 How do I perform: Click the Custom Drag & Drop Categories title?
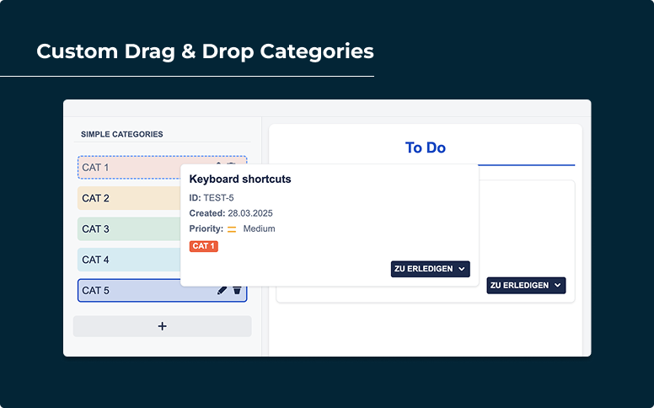[x=205, y=51]
